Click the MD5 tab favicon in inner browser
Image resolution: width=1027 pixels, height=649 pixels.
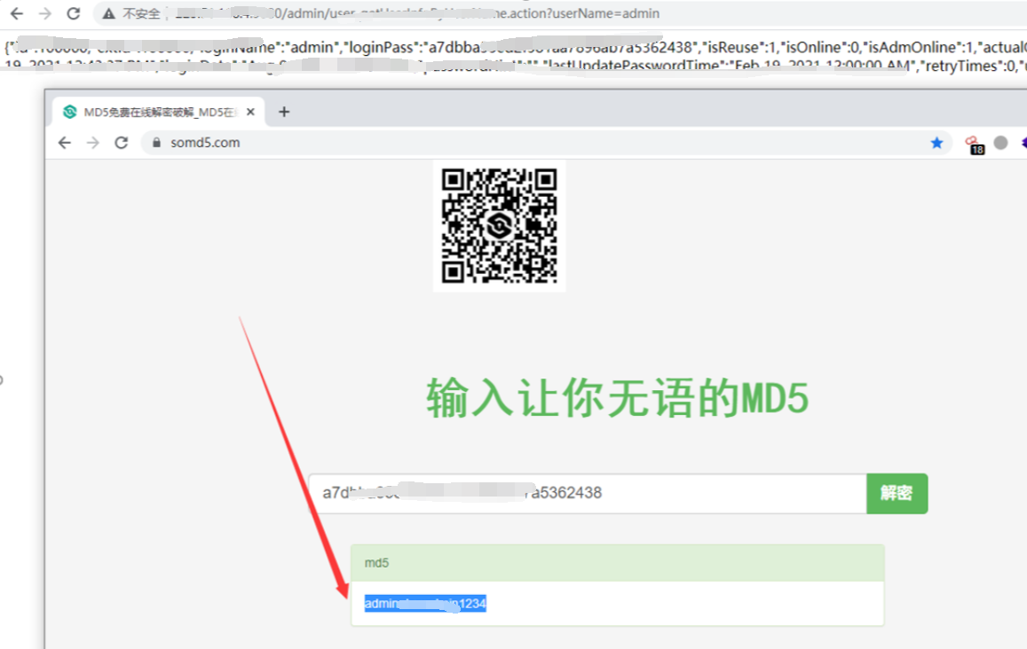pyautogui.click(x=69, y=112)
